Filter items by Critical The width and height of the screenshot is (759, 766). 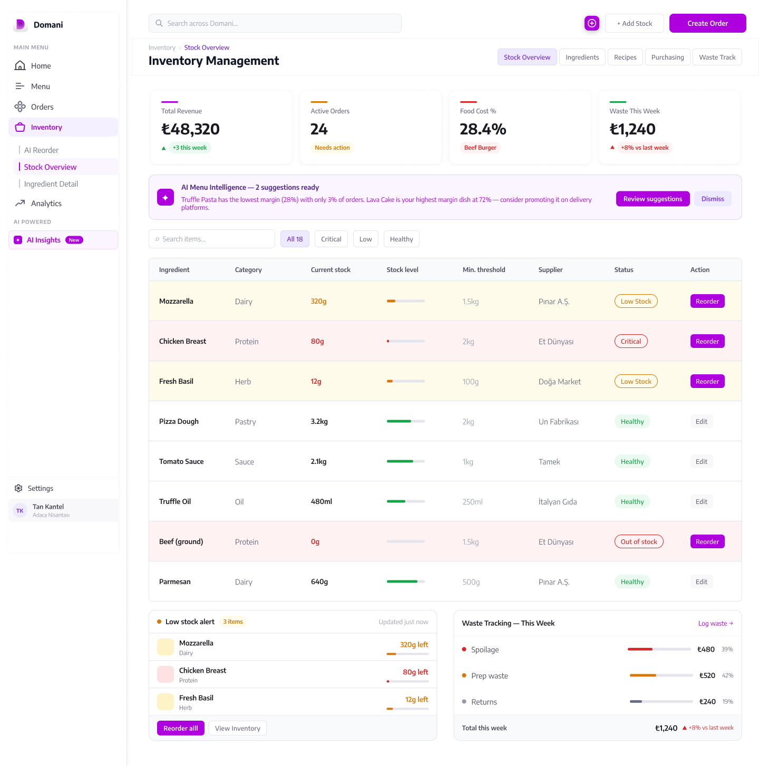(x=331, y=239)
